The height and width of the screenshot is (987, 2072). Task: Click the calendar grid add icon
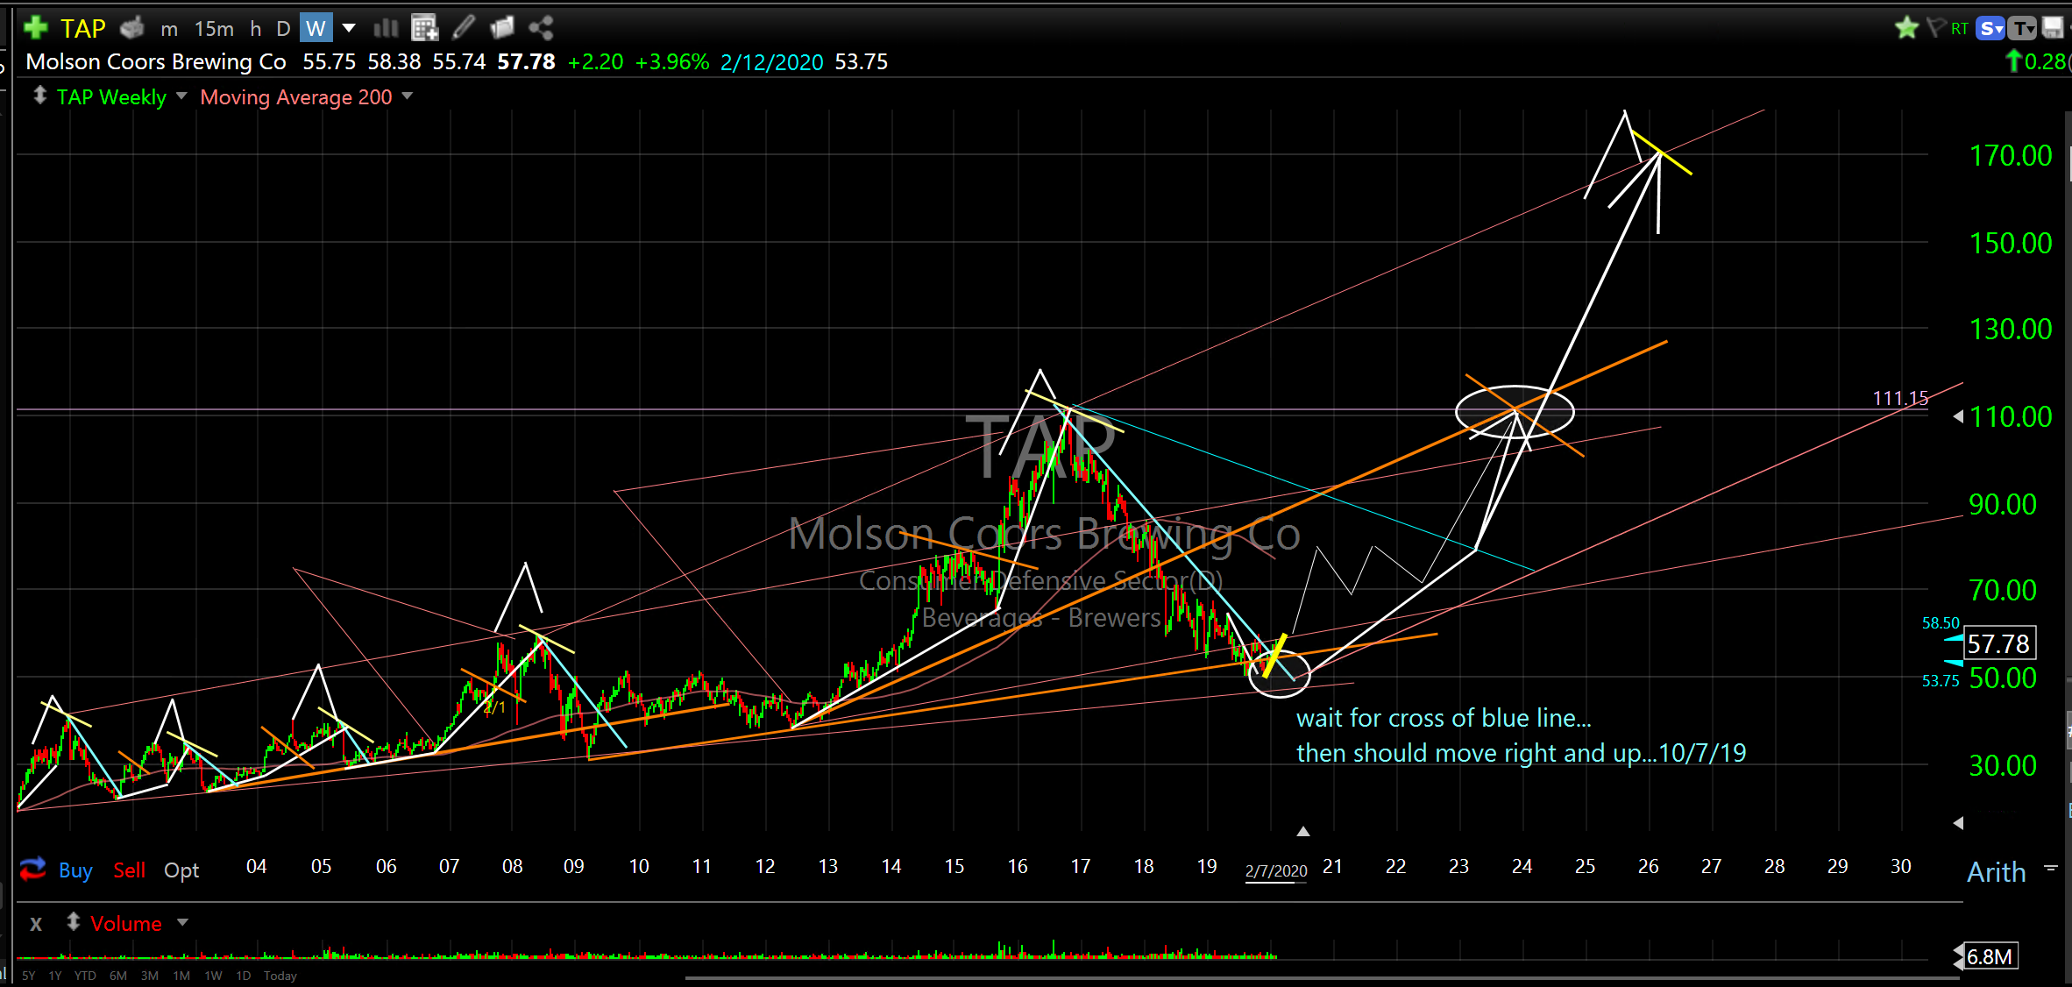tap(424, 28)
